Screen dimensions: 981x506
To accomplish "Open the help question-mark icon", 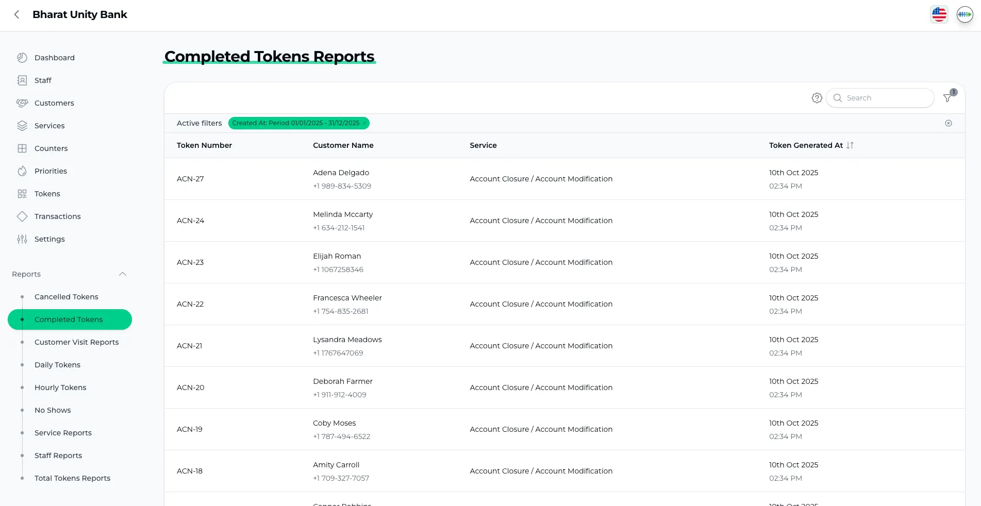I will [x=816, y=97].
